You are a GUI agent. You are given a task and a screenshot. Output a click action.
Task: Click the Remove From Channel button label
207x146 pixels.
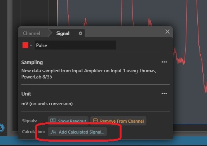click(x=122, y=121)
